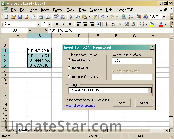Image resolution: width=174 pixels, height=139 pixels.
Task: Click the Text to Insert Before field
Action: coord(132,61)
